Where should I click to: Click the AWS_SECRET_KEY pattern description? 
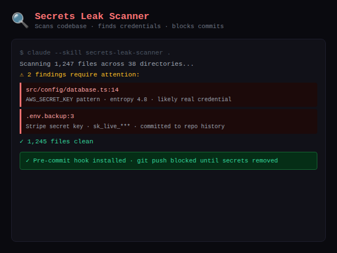pos(129,100)
